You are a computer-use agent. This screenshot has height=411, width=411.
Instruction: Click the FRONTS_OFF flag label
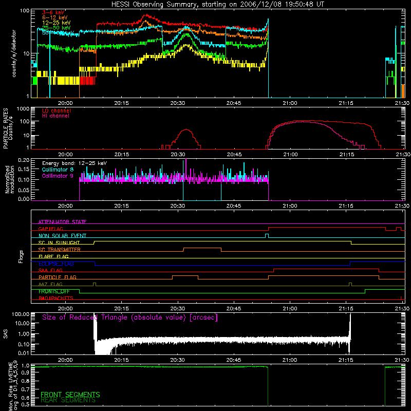(x=54, y=291)
